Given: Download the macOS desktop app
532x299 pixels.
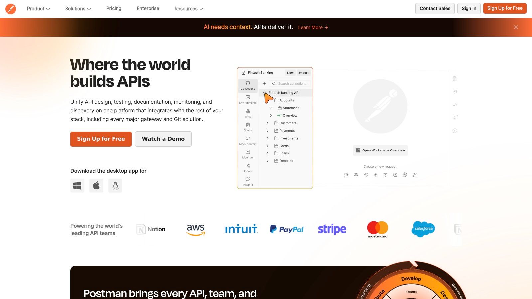Looking at the screenshot, I should click(96, 186).
